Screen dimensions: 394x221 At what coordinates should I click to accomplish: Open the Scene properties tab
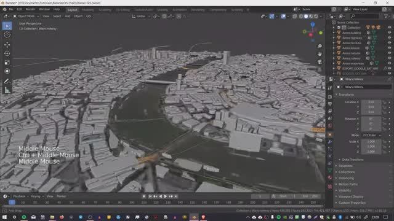(x=330, y=118)
